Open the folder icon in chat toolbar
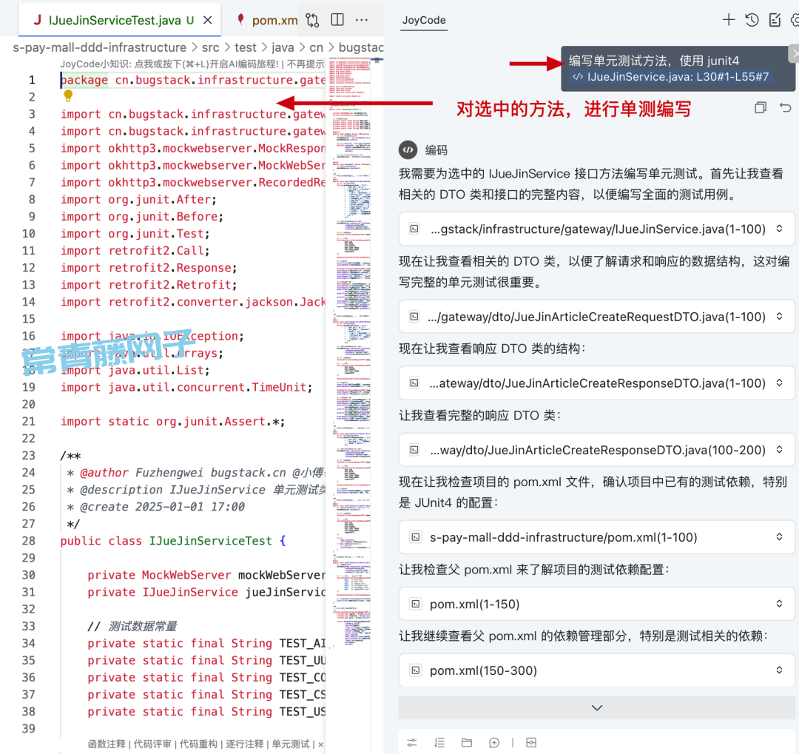 point(466,742)
